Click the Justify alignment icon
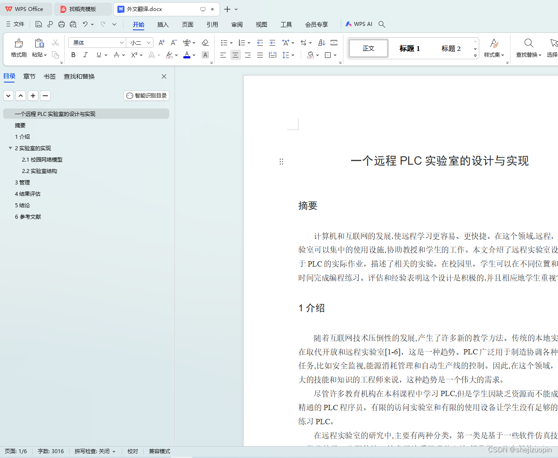558x458 pixels. (x=260, y=55)
